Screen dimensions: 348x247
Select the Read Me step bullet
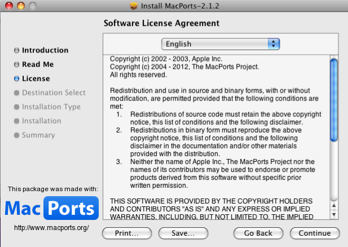click(16, 65)
